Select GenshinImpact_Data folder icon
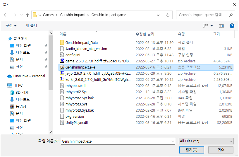This screenshot has height=157, width=239. point(62,42)
